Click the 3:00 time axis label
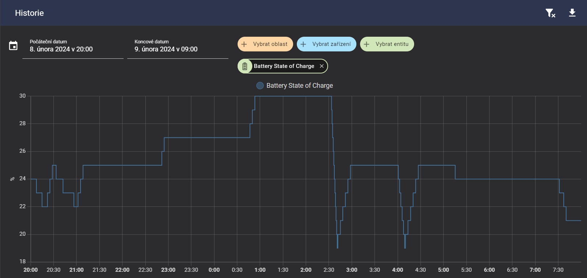Screen dimensions: 587x278 coord(352,270)
